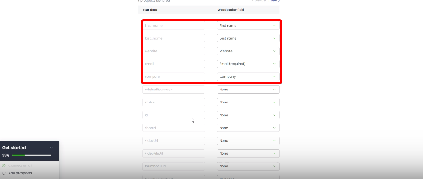
Task: Click the next link at top
Action: point(275,1)
